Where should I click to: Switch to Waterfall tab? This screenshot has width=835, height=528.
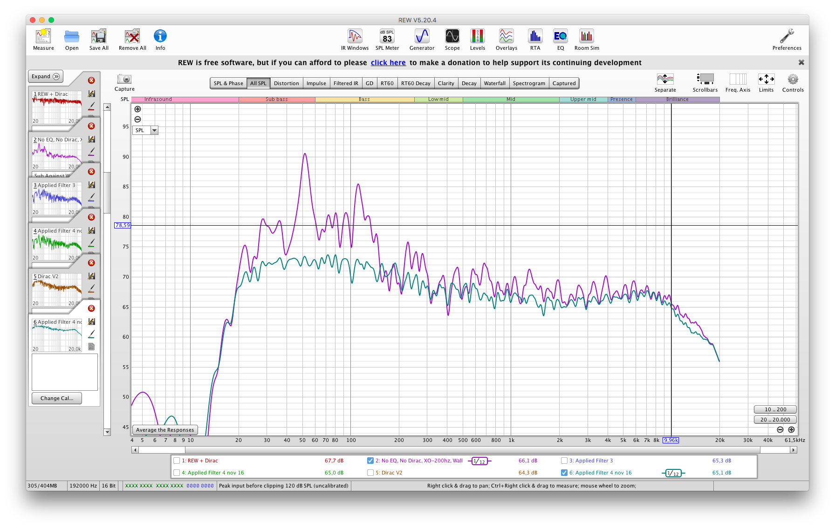click(494, 83)
